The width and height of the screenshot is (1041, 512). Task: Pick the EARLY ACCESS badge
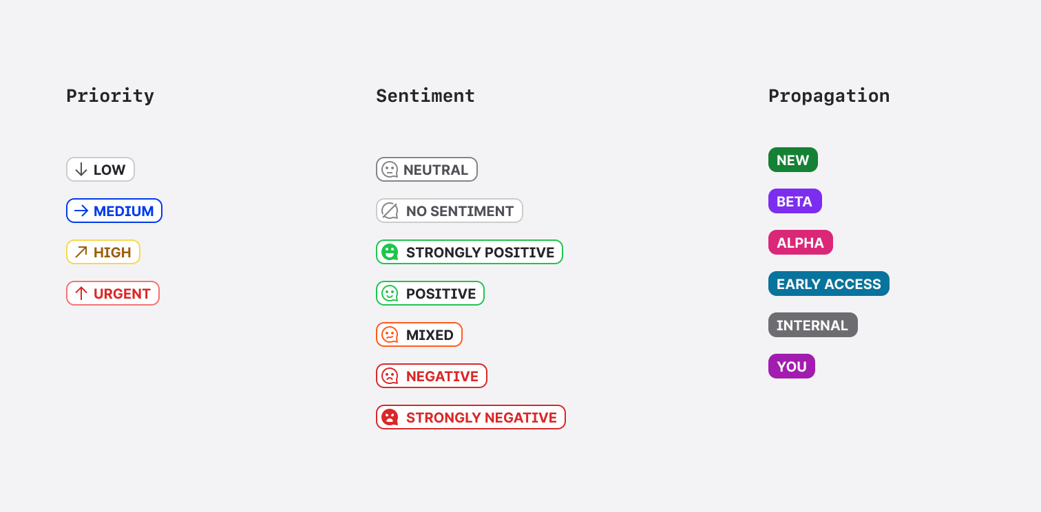[x=828, y=284]
